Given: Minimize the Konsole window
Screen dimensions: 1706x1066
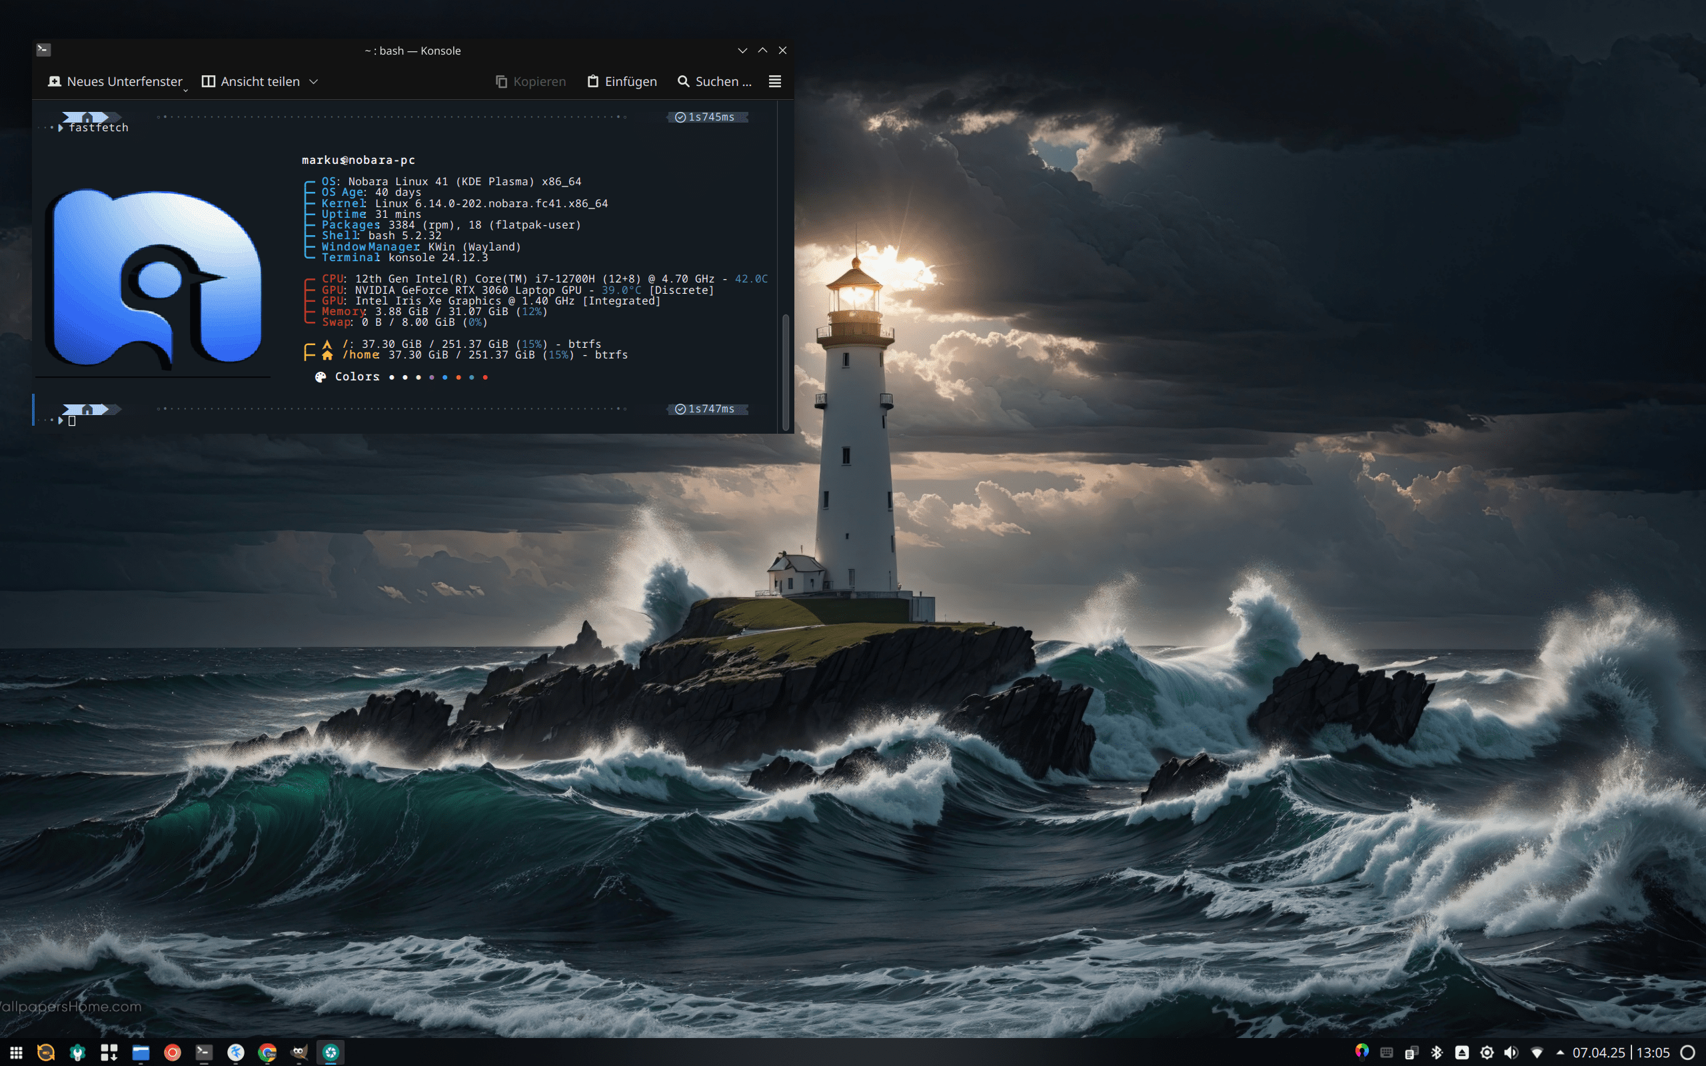Looking at the screenshot, I should [x=742, y=50].
